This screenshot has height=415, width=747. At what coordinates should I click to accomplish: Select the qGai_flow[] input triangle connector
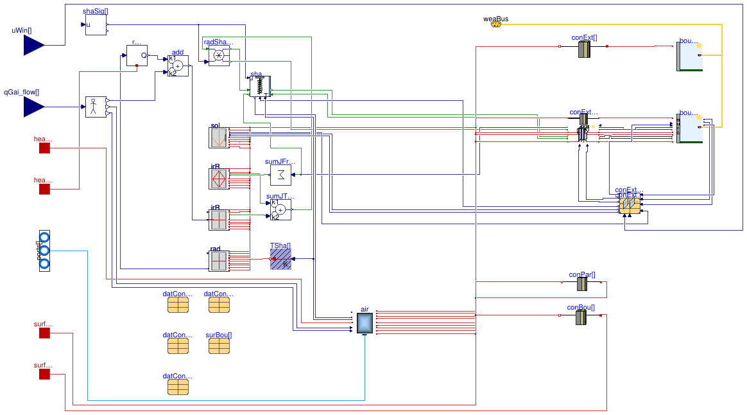point(34,107)
